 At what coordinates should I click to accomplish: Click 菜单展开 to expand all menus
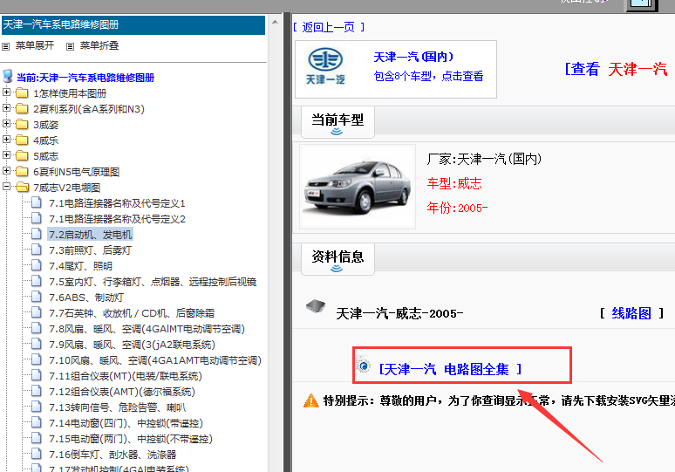(35, 45)
